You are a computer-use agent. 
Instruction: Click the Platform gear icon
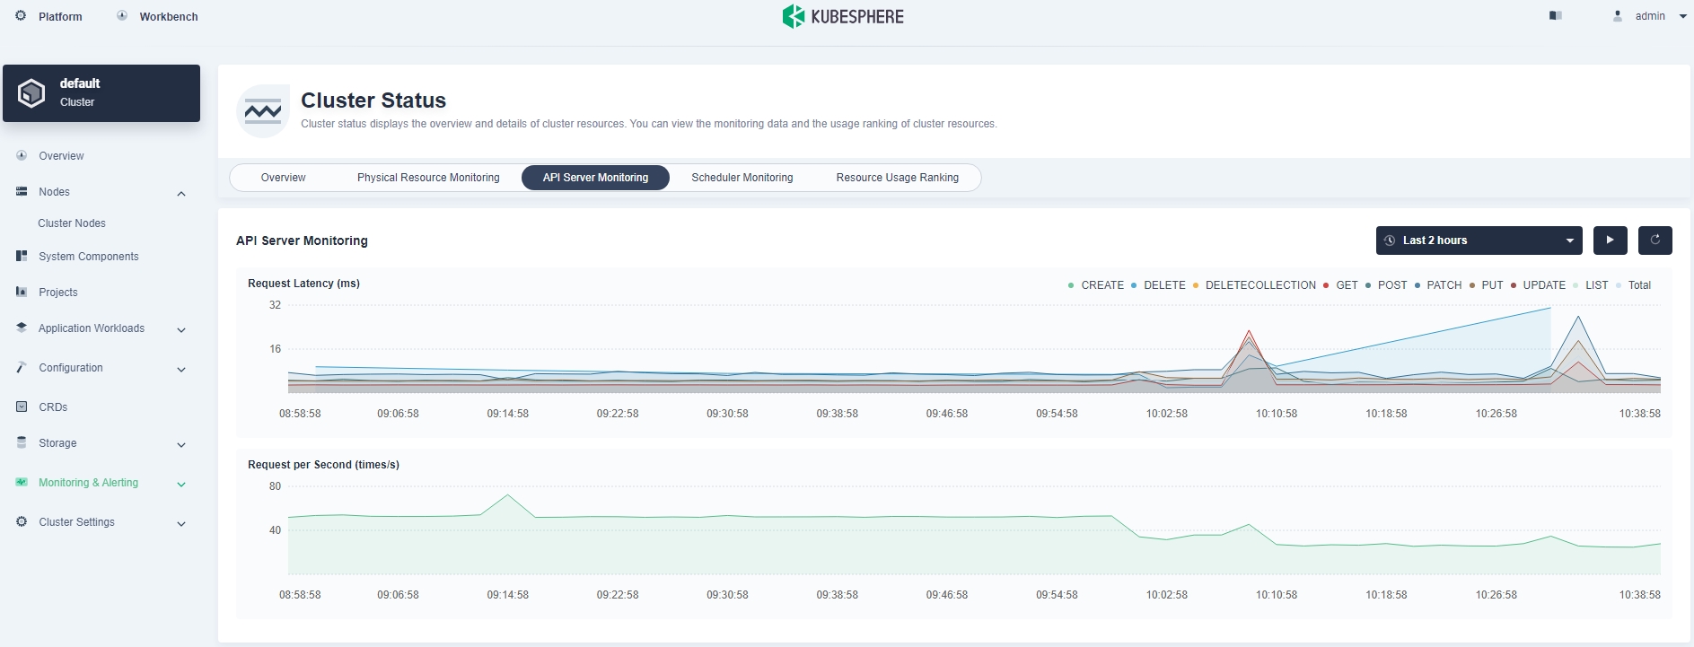tap(22, 16)
